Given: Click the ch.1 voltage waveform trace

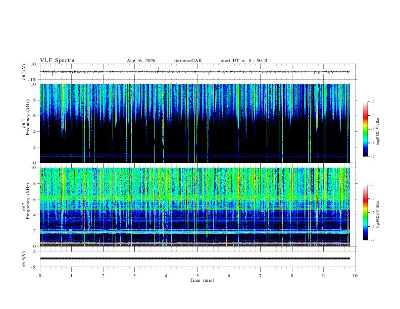Looking at the screenshot, I should coord(195,72).
